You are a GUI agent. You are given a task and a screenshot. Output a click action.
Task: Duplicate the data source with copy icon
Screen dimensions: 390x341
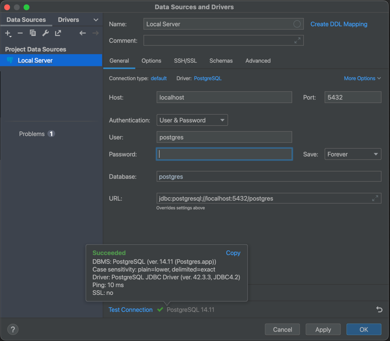coord(33,33)
